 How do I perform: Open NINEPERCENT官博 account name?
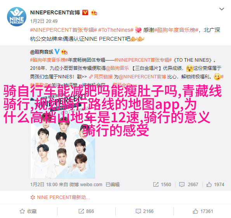pos(55,12)
